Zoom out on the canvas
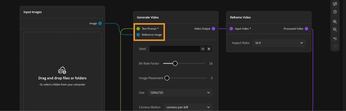Screen dimensions: 346x111 (335, 29)
